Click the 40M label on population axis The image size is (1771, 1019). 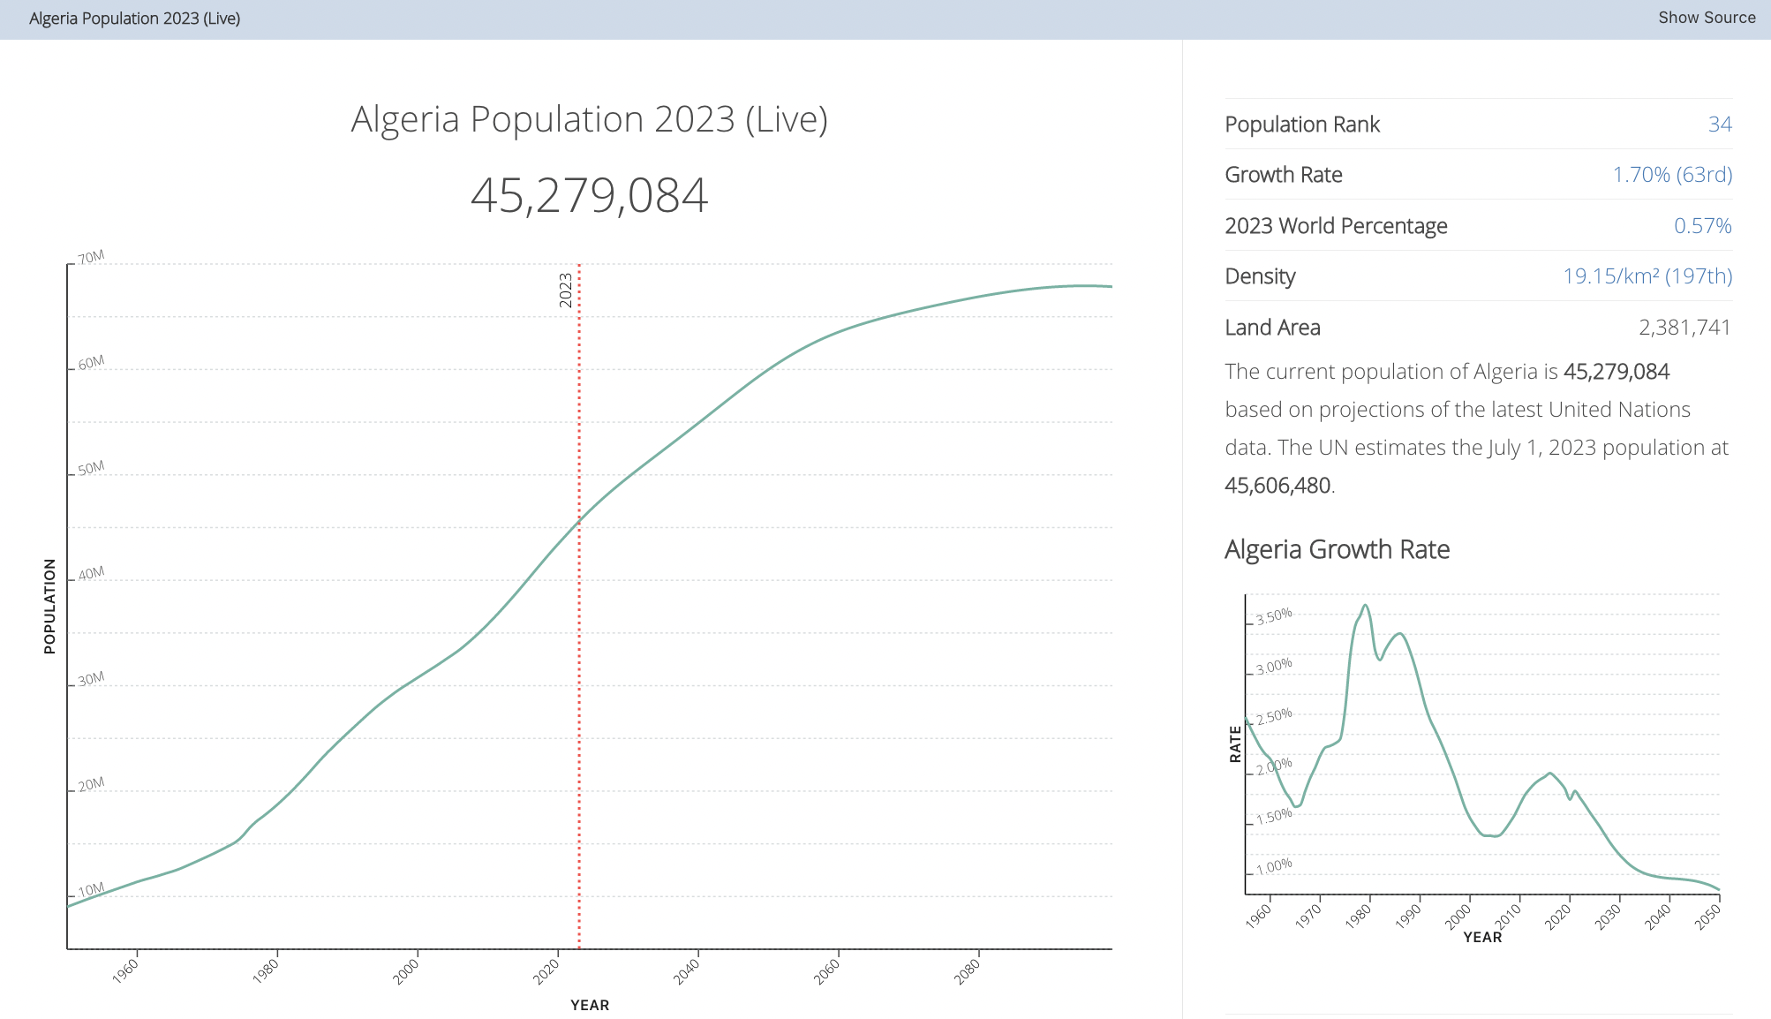pos(91,574)
